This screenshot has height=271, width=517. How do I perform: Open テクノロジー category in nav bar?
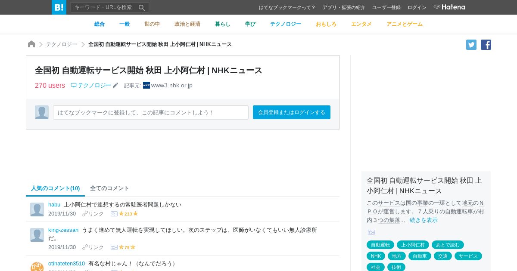pyautogui.click(x=286, y=24)
